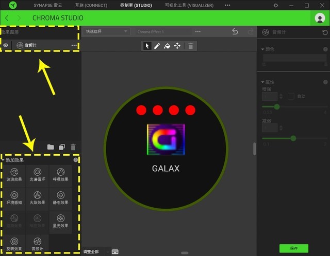Select the 音频计 layer row
Image resolution: width=330 pixels, height=256 pixels.
point(40,45)
